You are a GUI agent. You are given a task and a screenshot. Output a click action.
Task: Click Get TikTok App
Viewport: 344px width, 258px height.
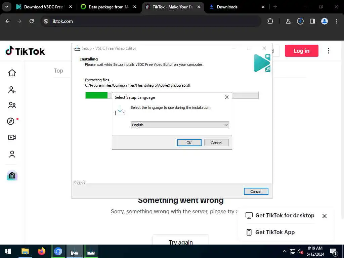270,232
